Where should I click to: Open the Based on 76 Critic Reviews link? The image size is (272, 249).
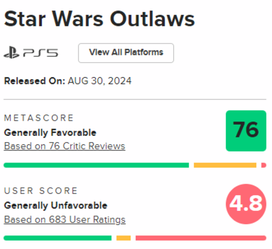(x=64, y=146)
